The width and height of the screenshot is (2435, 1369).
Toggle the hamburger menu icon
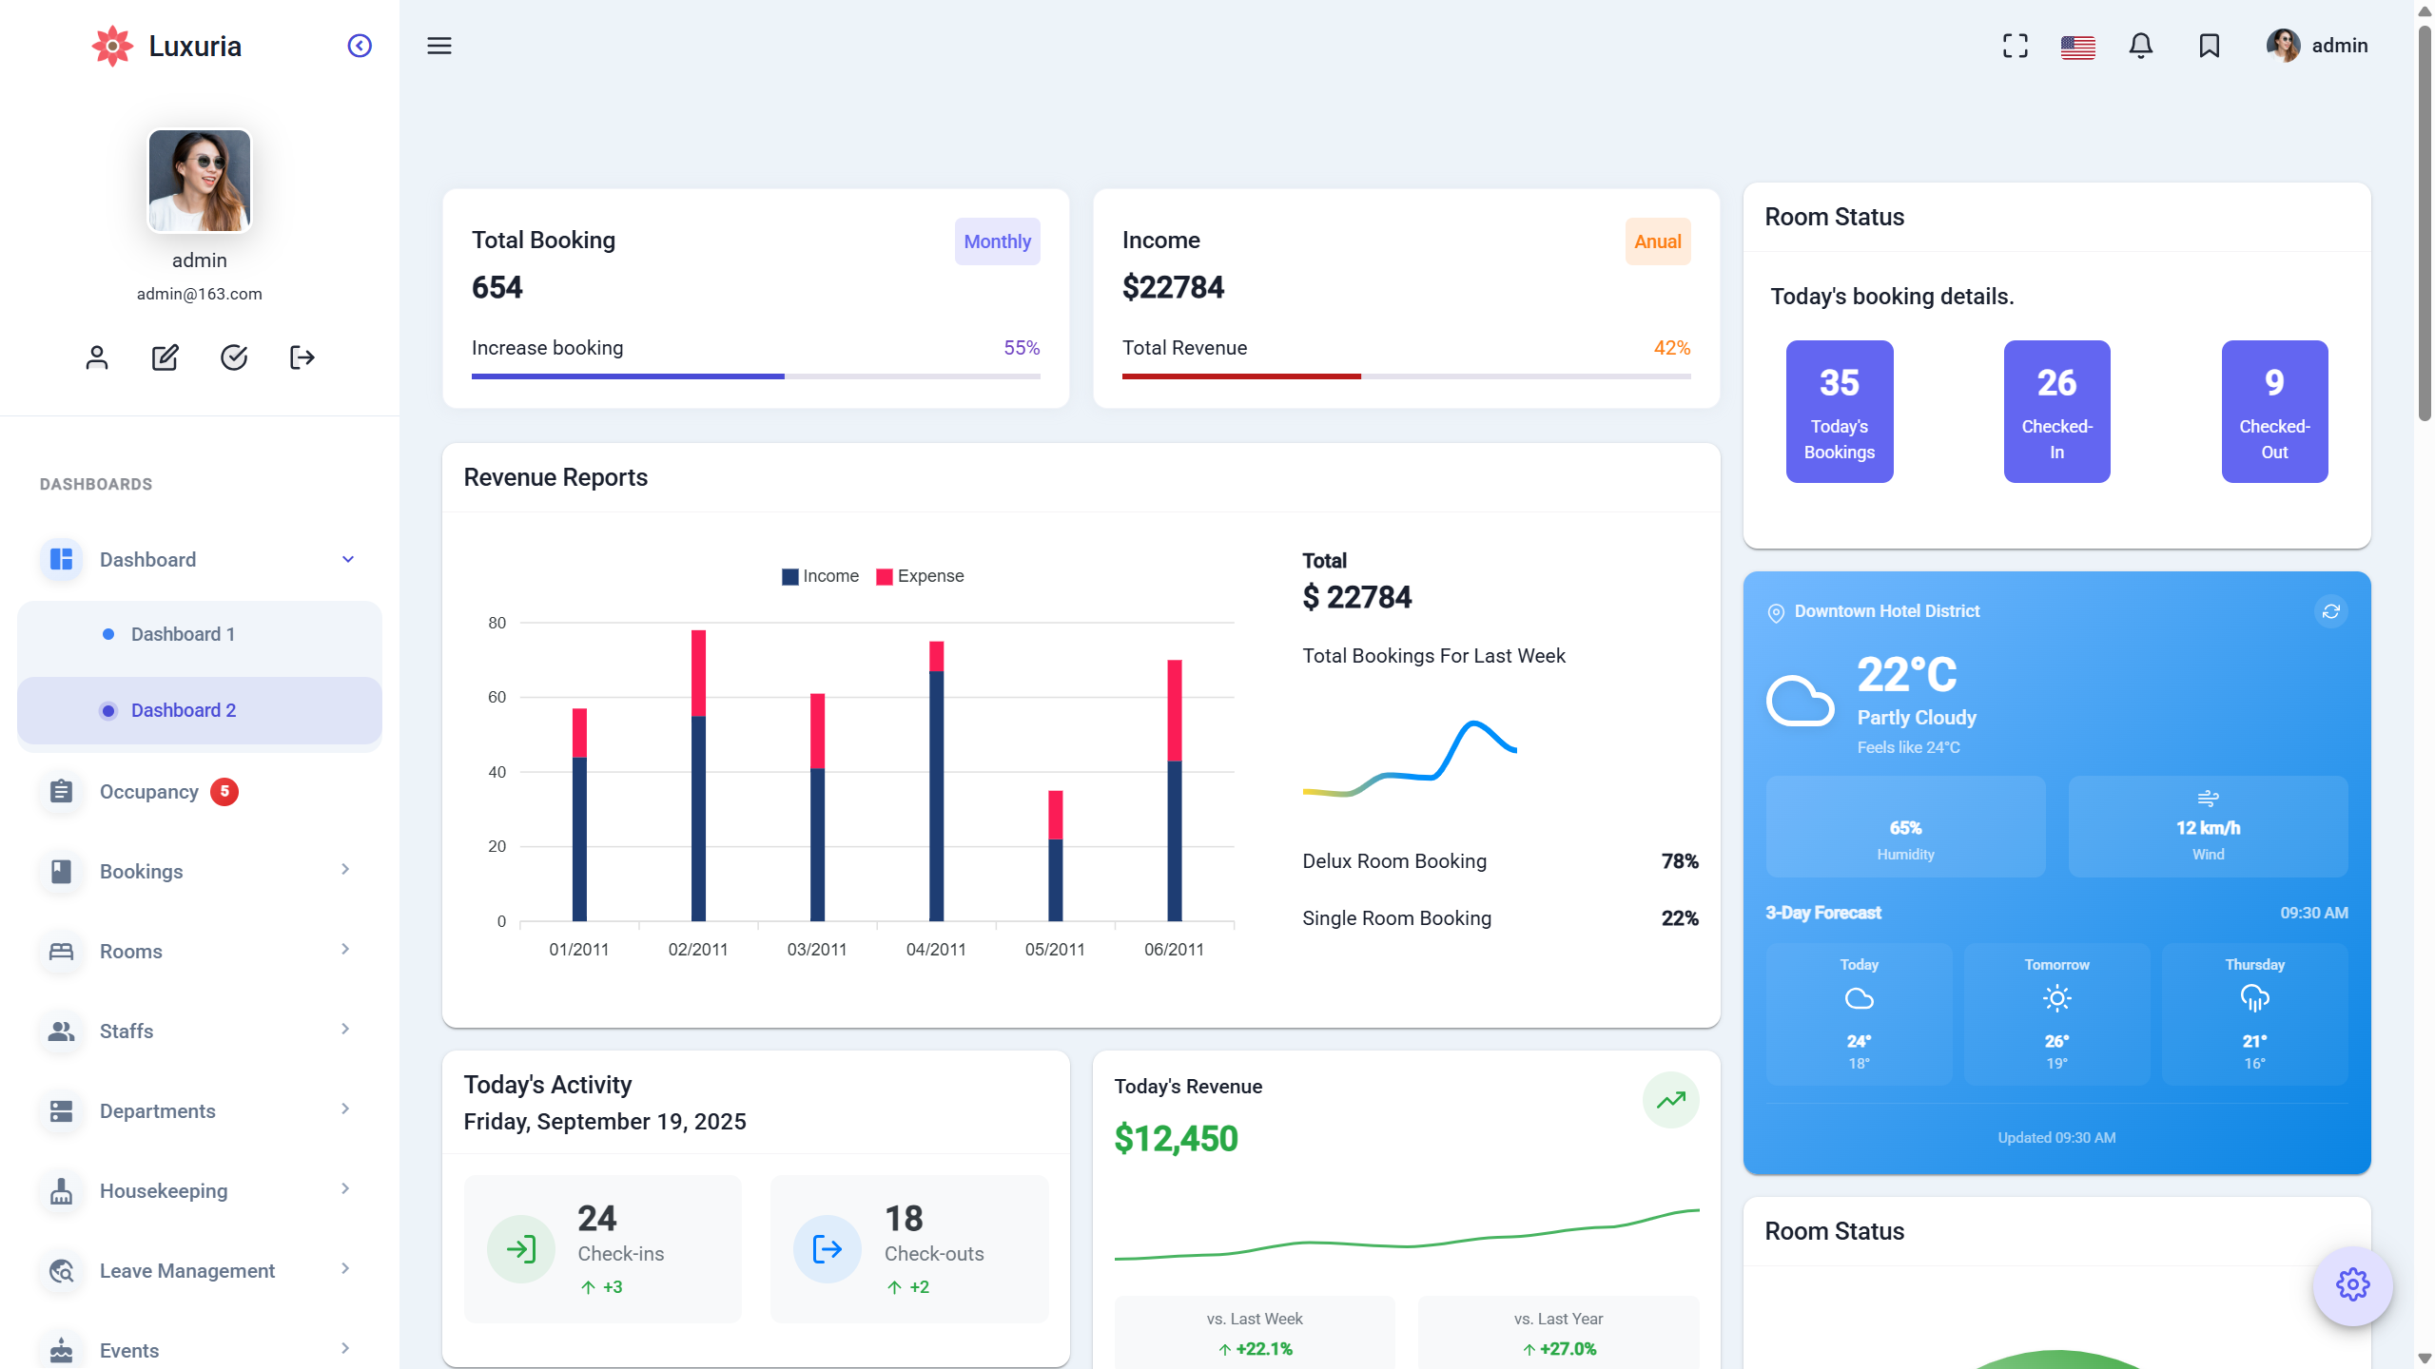click(x=438, y=46)
